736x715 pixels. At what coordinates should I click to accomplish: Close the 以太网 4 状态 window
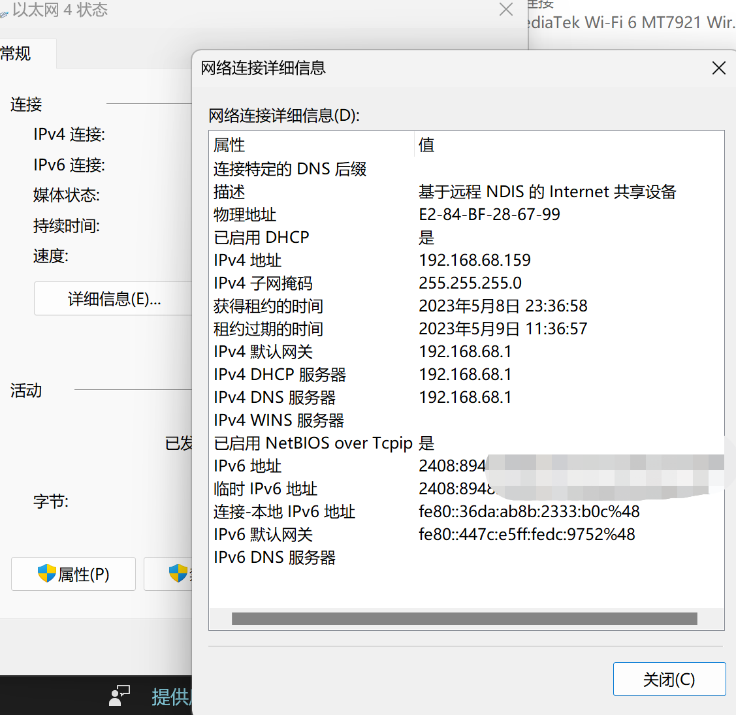click(506, 10)
